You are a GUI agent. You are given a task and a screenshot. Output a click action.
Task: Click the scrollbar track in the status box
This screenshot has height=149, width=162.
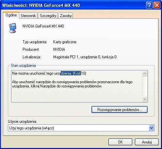(x=145, y=86)
